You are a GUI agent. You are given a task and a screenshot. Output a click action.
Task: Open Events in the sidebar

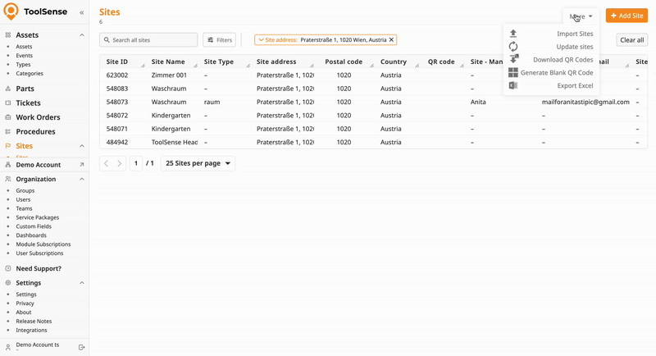25,55
